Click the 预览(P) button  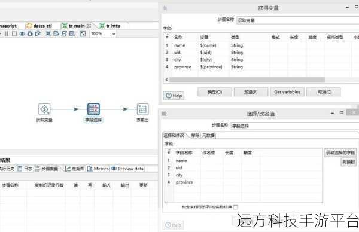[251, 92]
